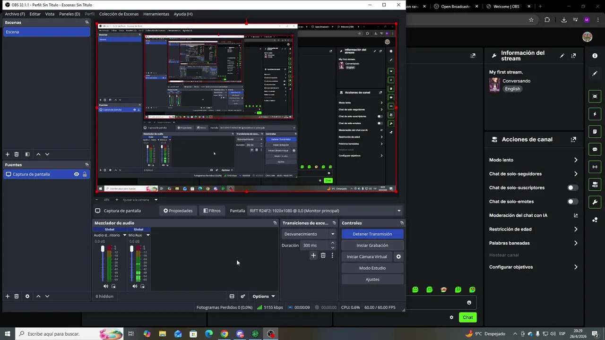The height and width of the screenshot is (340, 605).
Task: Open Mic/Aux channel menu arrow
Action: click(148, 235)
